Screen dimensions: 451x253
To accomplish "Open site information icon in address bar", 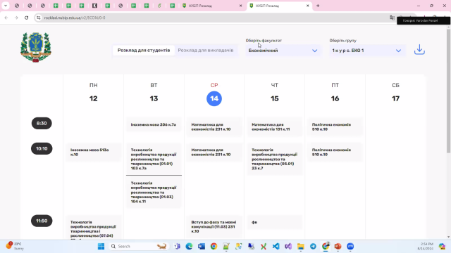I will click(x=39, y=18).
